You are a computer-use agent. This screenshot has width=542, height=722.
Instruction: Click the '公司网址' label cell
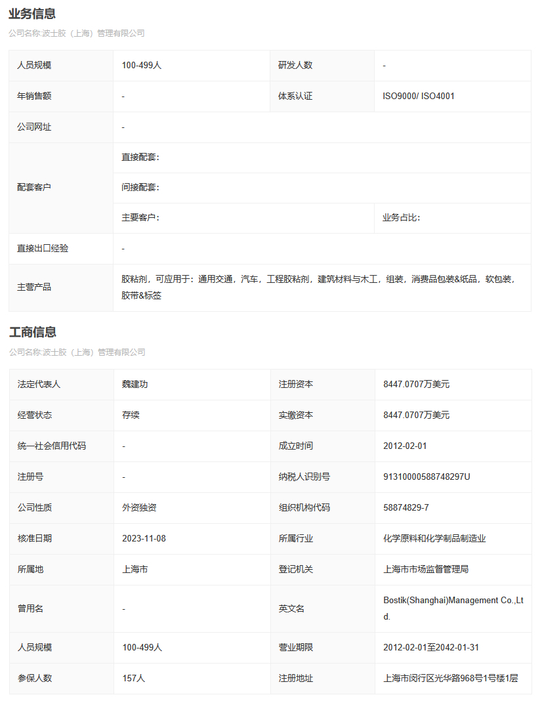[x=61, y=127]
